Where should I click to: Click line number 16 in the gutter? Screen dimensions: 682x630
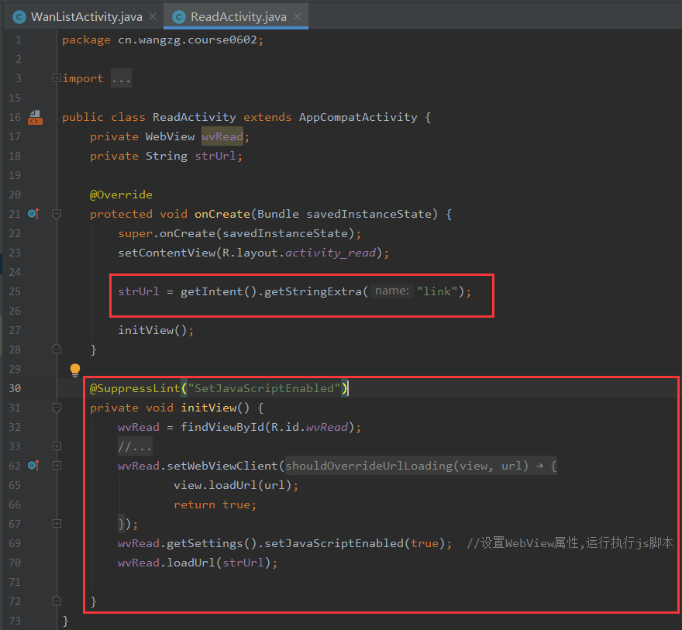(15, 117)
